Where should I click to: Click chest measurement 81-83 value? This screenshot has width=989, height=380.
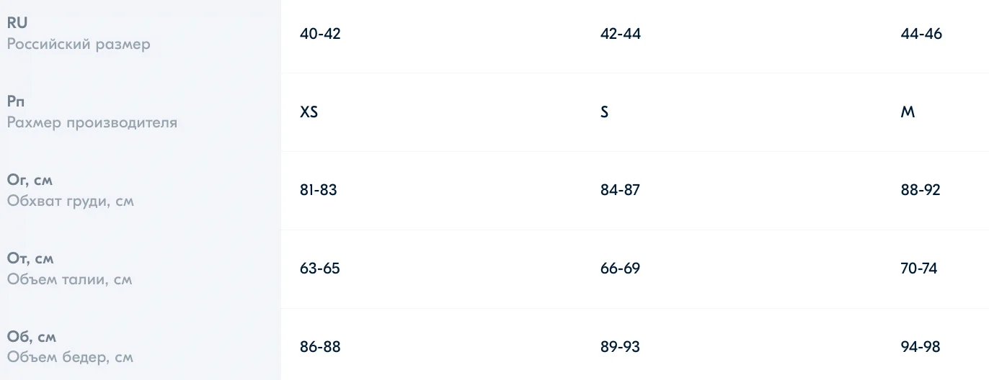pyautogui.click(x=319, y=191)
